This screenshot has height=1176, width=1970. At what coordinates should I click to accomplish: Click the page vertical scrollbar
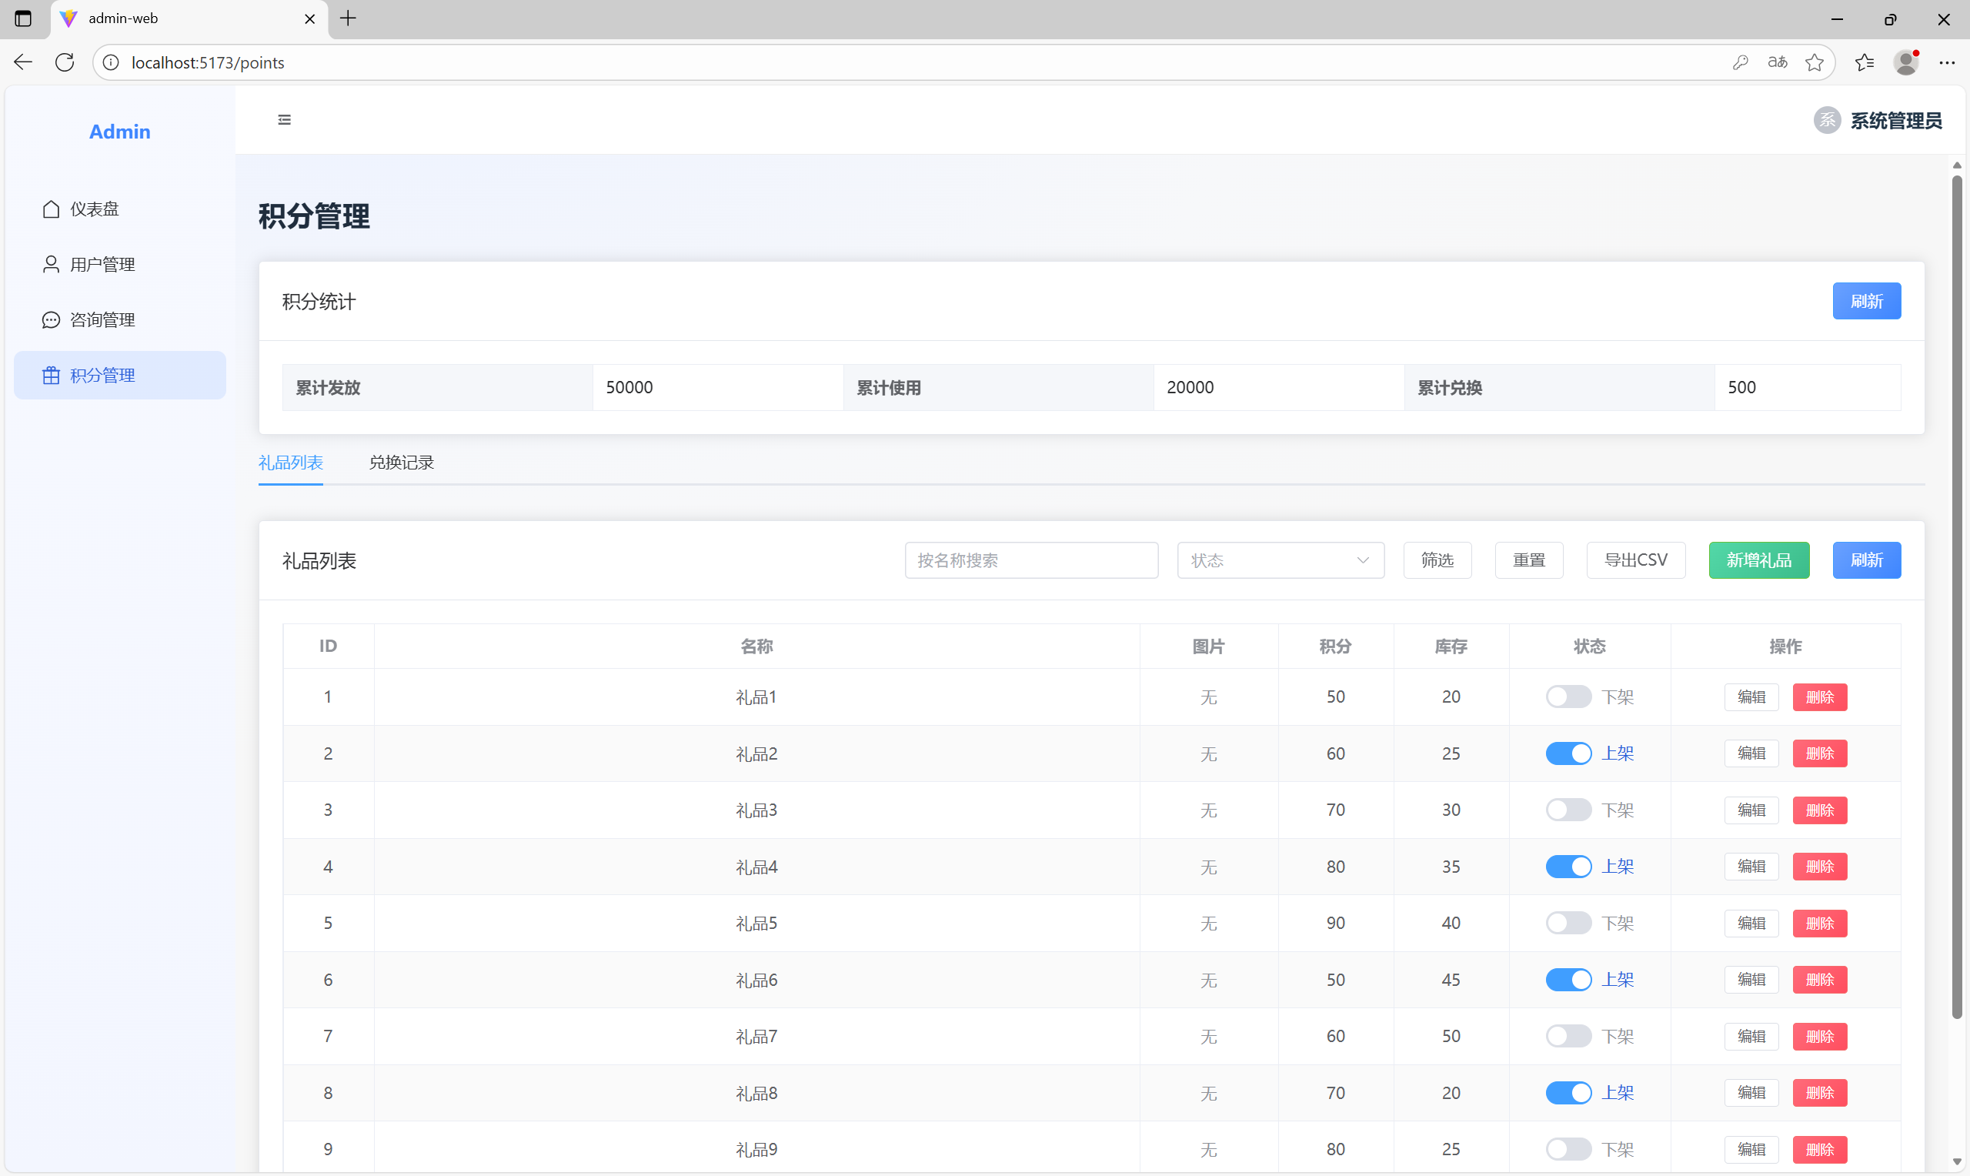[1957, 594]
